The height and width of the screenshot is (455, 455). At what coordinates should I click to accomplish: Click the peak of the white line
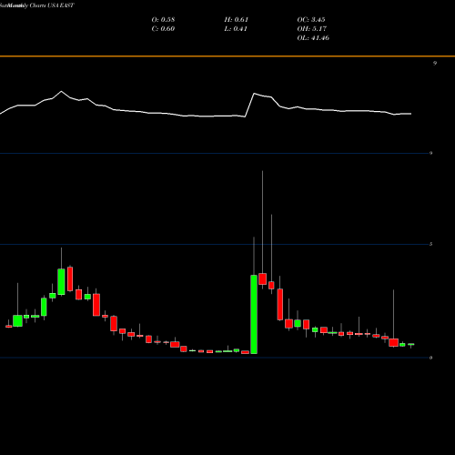61,91
